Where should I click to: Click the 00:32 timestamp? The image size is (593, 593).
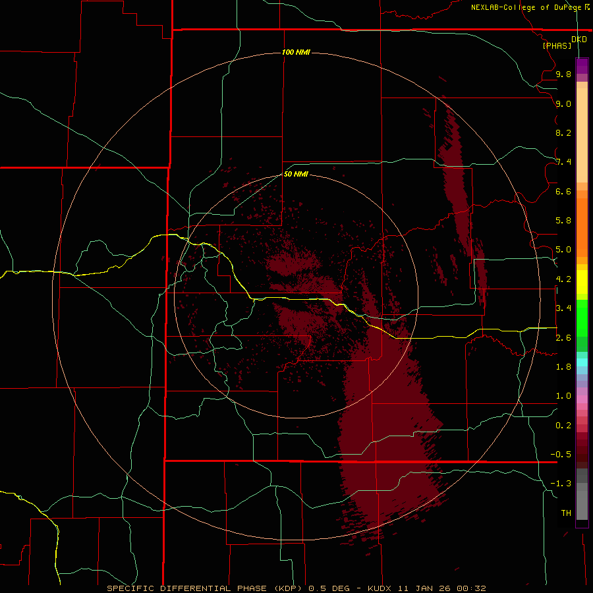tap(471, 588)
